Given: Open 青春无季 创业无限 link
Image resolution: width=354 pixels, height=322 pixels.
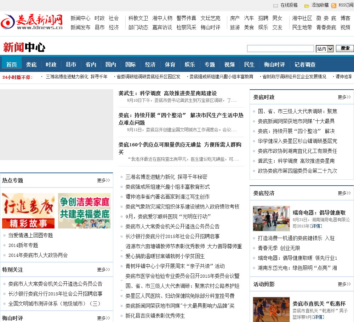Looking at the screenshot, I should (279, 248).
